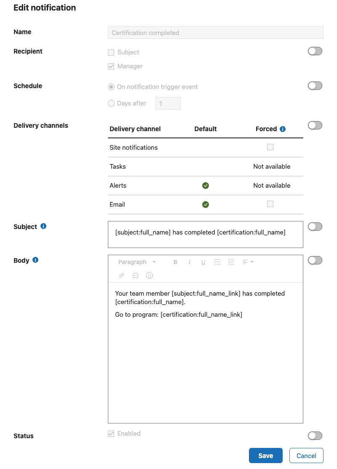337x469 pixels.
Task: Cancel editing the notification
Action: click(x=306, y=456)
